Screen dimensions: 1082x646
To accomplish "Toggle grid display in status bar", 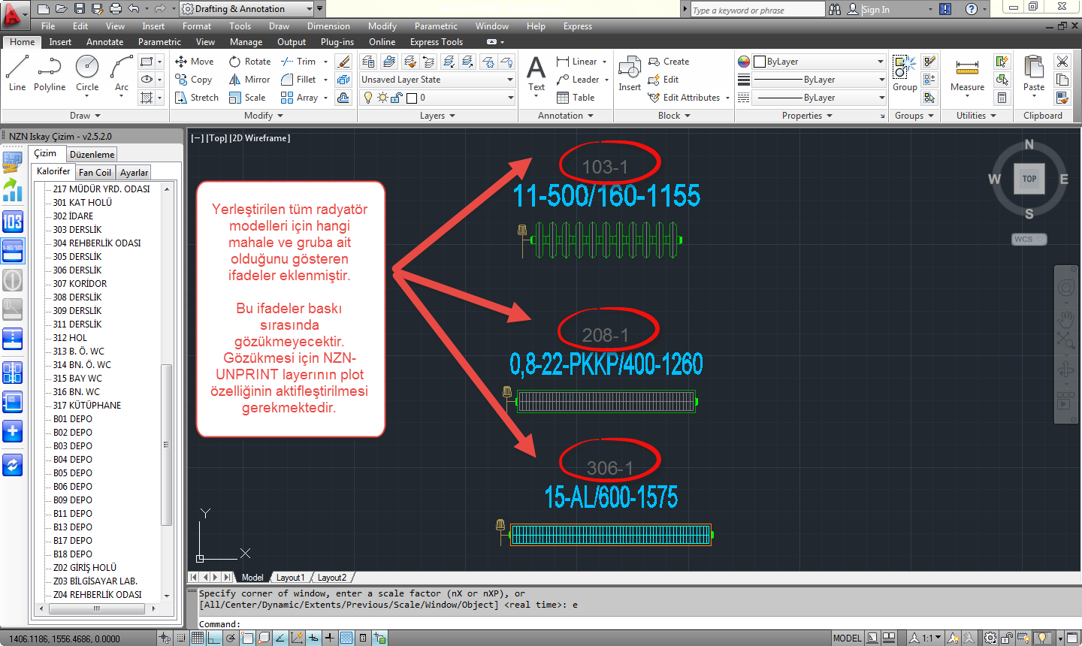I will [x=197, y=638].
